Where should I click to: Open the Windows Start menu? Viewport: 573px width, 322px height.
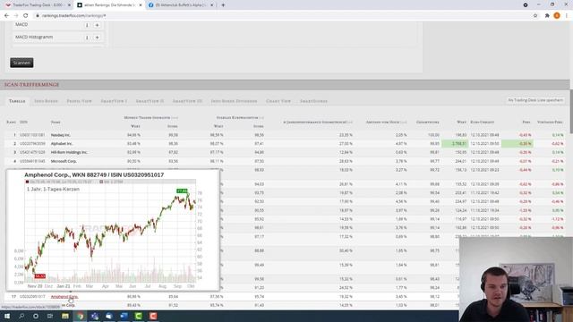click(x=7, y=316)
